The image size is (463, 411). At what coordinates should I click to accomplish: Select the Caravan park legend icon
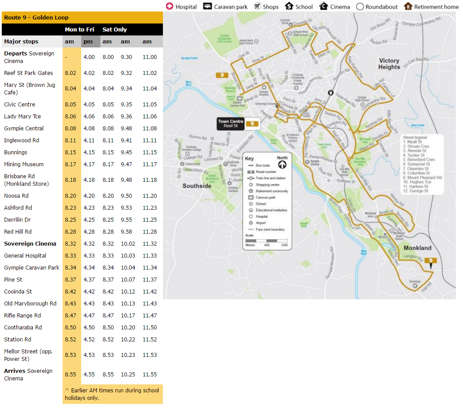(207, 6)
